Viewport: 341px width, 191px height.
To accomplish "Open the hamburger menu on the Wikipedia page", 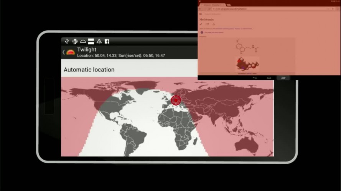I will coord(201,14).
